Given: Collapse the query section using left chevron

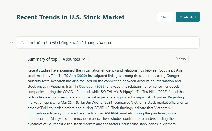Looking at the screenshot, I should 11,43.
